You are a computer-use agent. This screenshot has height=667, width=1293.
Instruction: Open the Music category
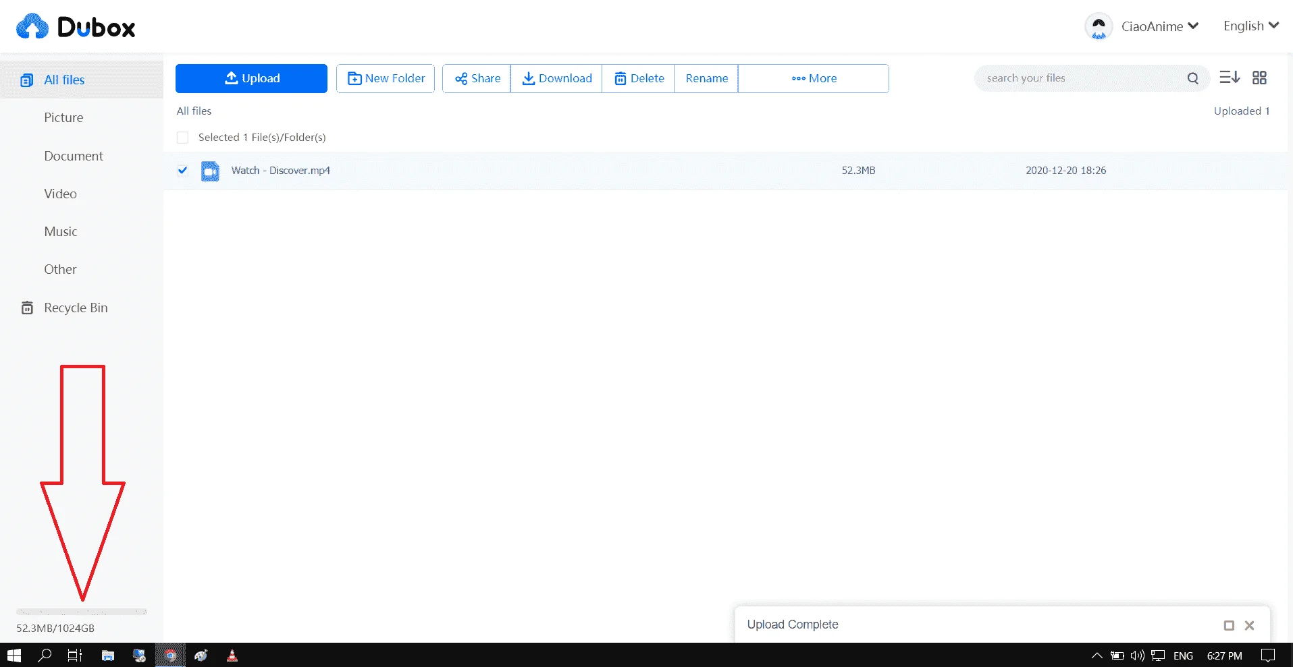61,231
